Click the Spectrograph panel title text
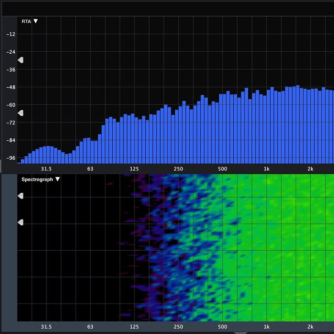The width and height of the screenshot is (334, 334). [x=37, y=179]
